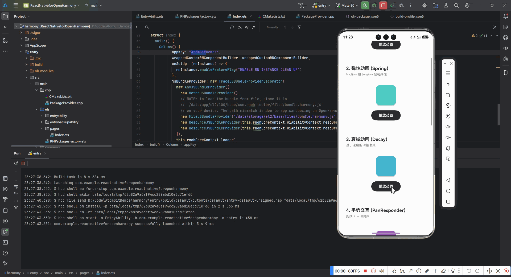511x277 pixels.
Task: Expand the oh_modules folder
Action: point(26,71)
